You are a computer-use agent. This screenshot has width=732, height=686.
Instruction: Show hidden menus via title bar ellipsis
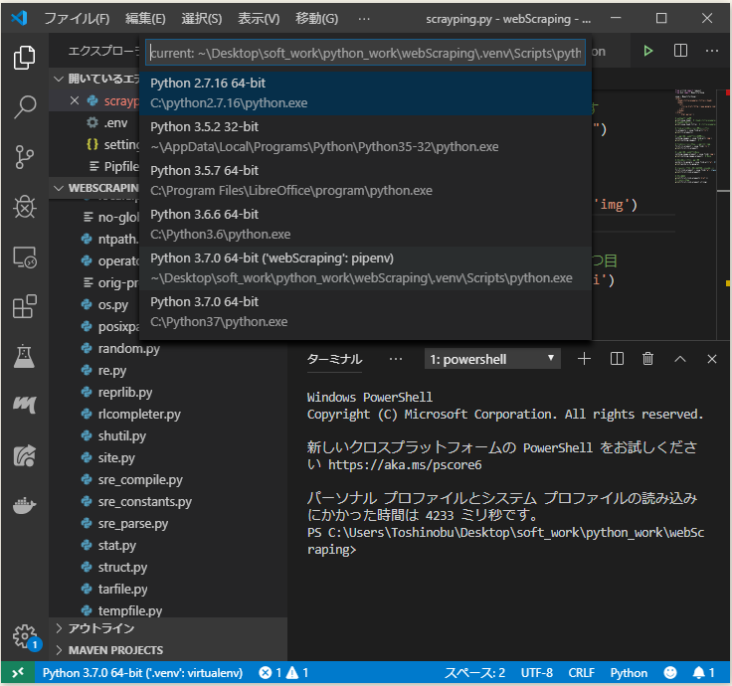tap(364, 19)
